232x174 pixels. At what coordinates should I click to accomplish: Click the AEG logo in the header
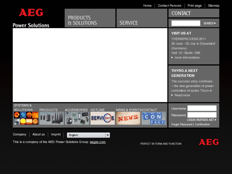[x=31, y=12]
